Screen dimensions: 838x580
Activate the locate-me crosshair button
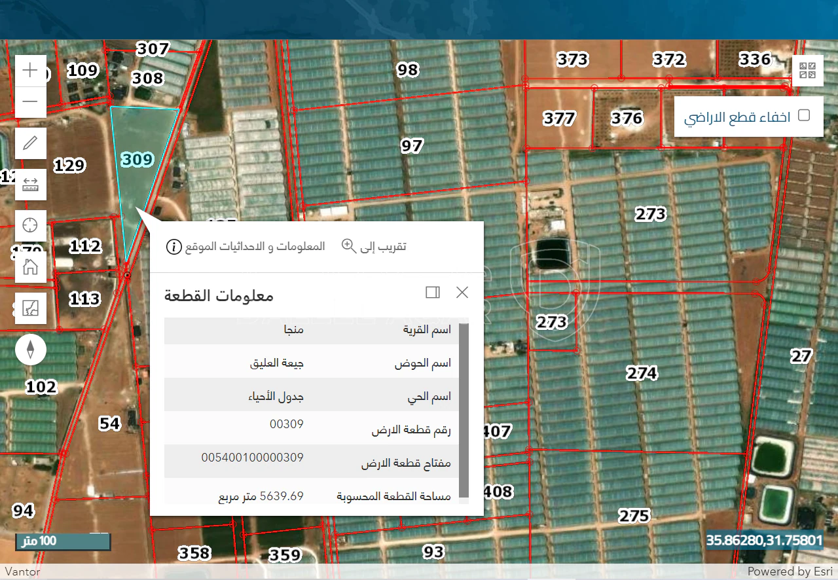click(x=31, y=226)
